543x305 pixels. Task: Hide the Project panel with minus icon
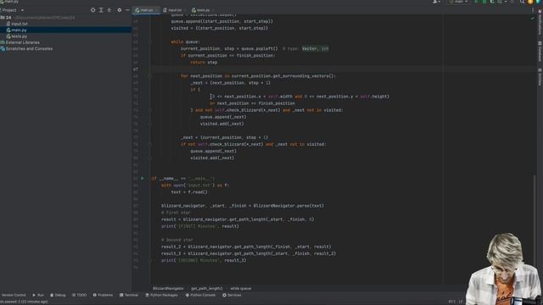(127, 10)
